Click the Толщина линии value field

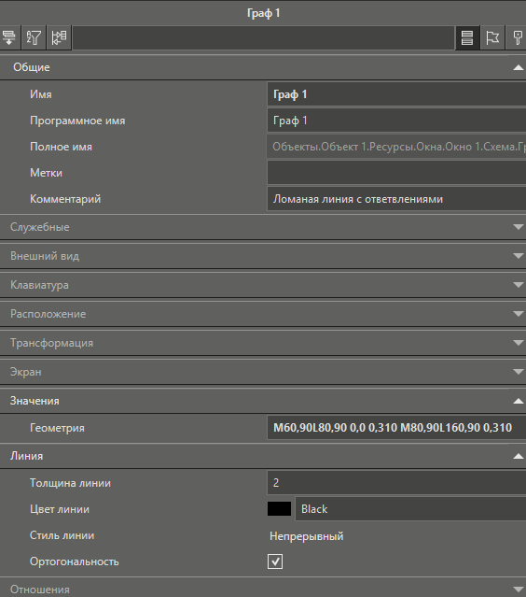(396, 483)
